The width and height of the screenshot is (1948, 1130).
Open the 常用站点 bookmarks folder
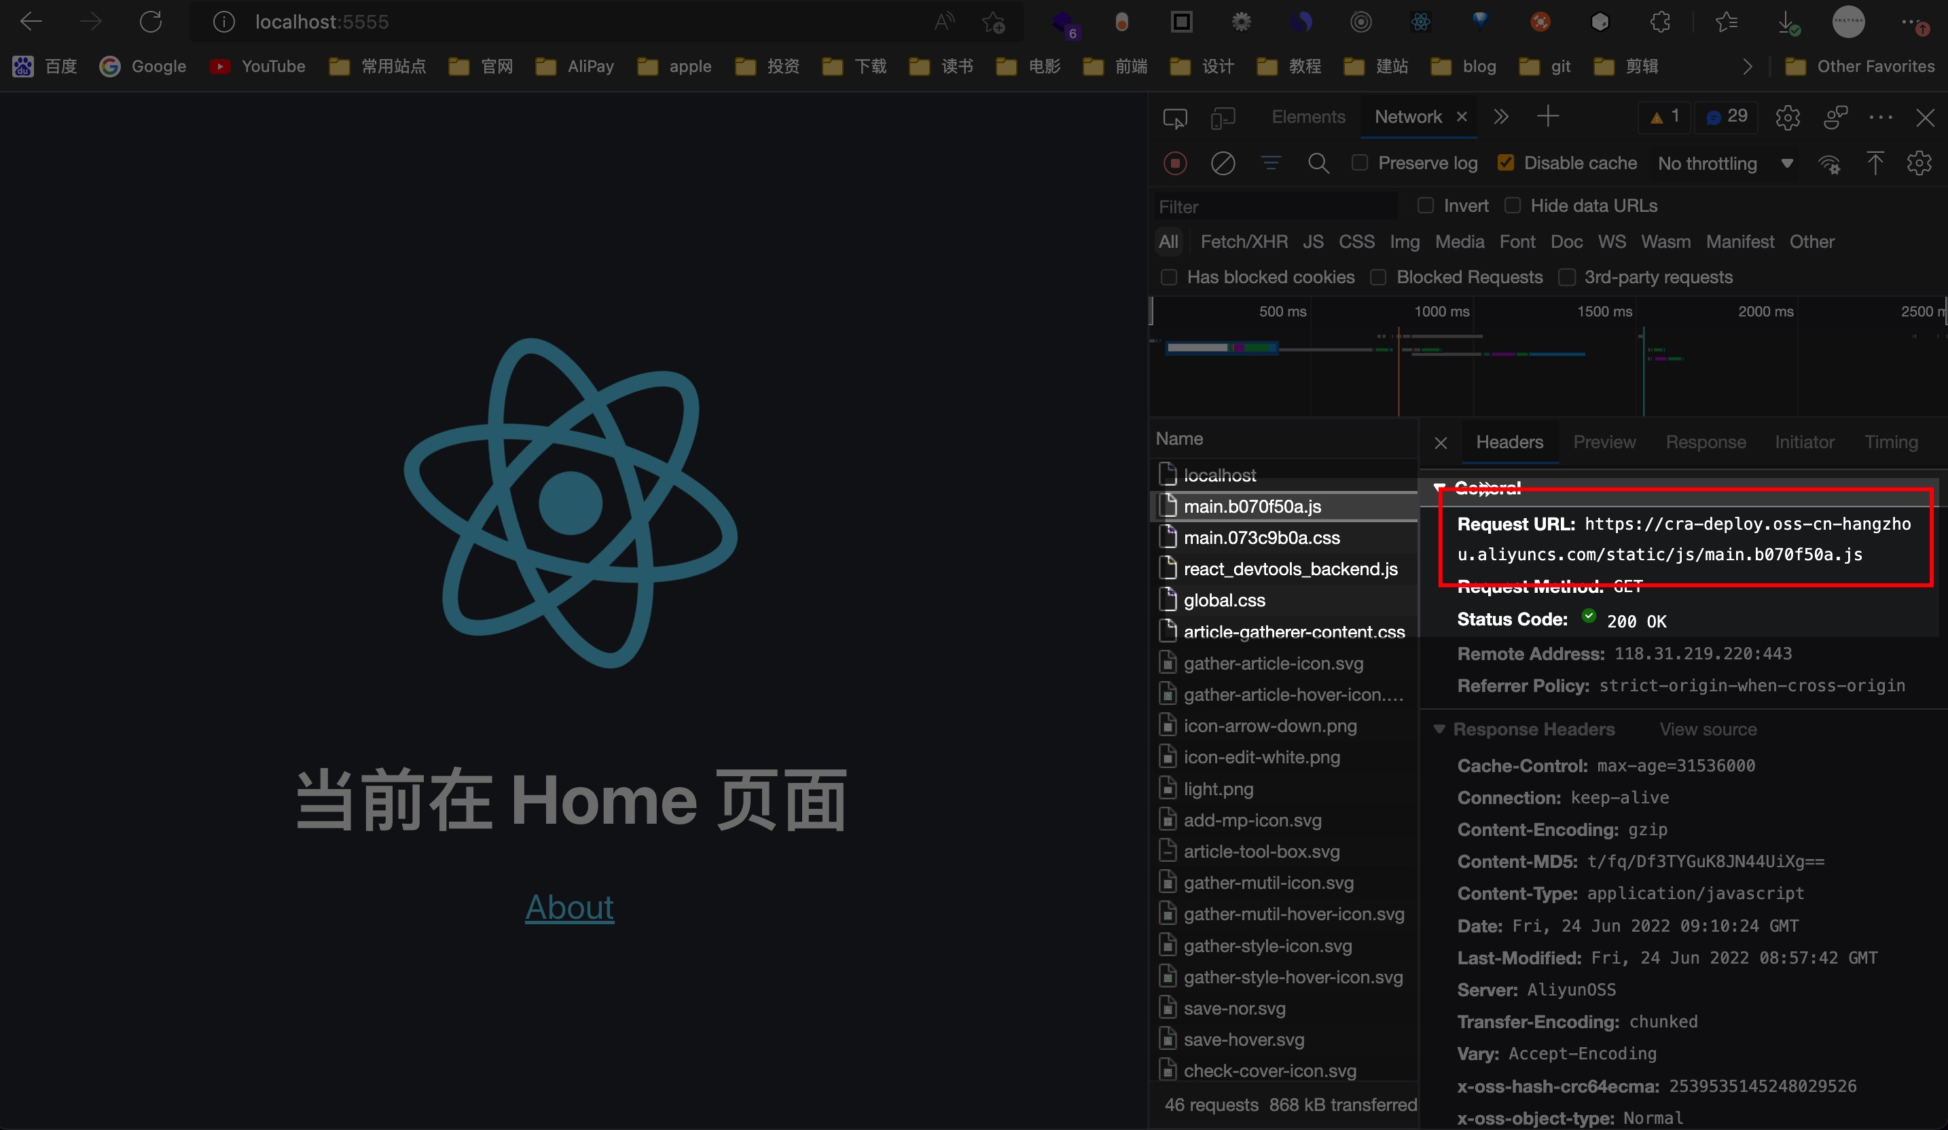point(378,67)
